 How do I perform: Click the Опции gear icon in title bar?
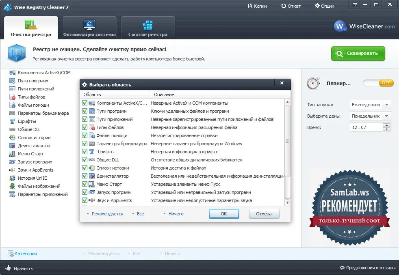click(317, 6)
